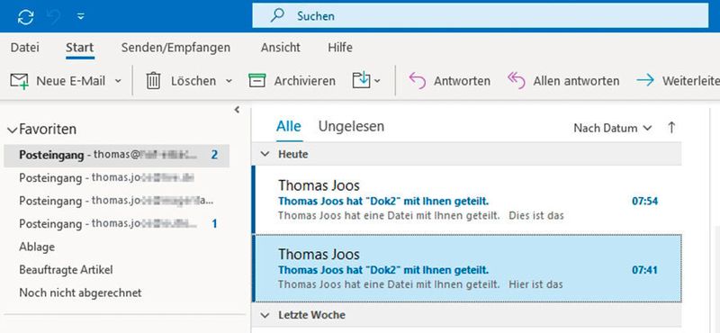The height and width of the screenshot is (333, 720).
Task: Click the Allen antworten double-arrow icon
Action: click(x=516, y=81)
